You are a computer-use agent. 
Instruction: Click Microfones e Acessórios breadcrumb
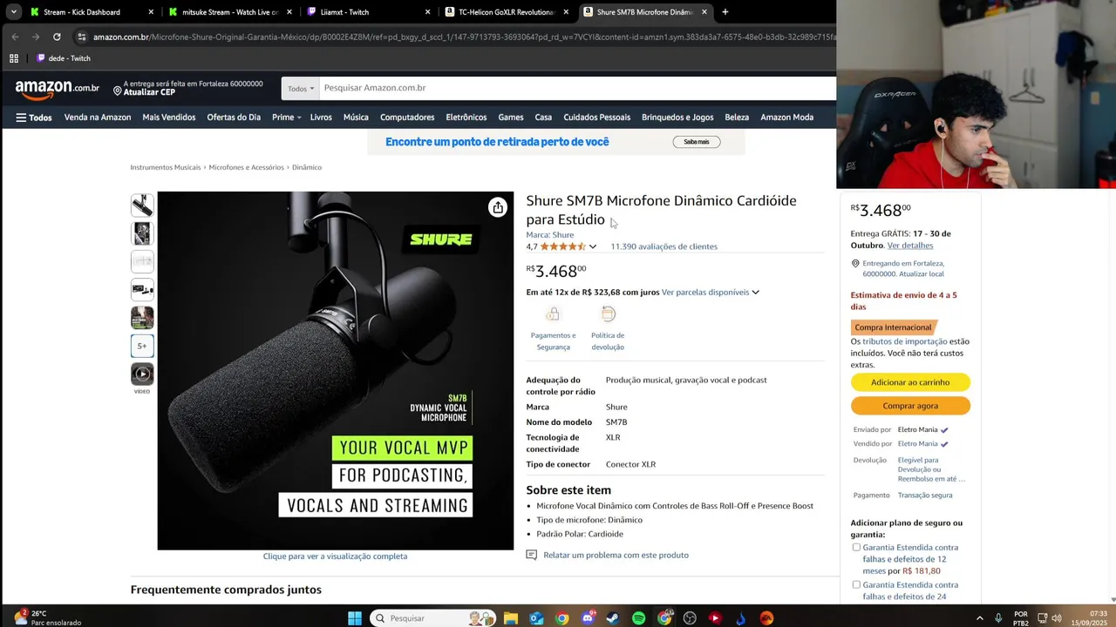pos(246,167)
